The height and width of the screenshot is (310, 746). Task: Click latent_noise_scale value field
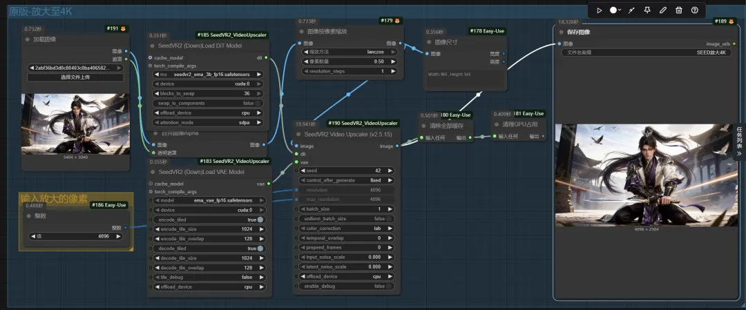(346, 267)
